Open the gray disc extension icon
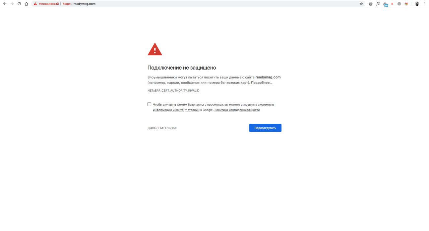This screenshot has height=231, width=429. pyautogui.click(x=370, y=4)
